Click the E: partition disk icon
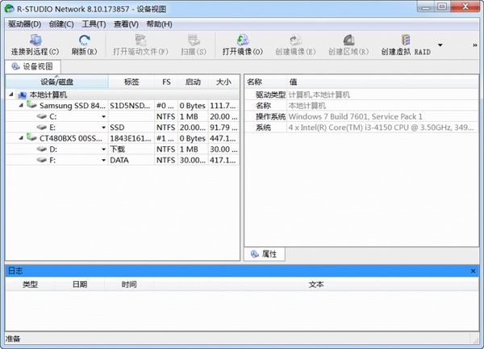The width and height of the screenshot is (484, 349). click(42, 128)
